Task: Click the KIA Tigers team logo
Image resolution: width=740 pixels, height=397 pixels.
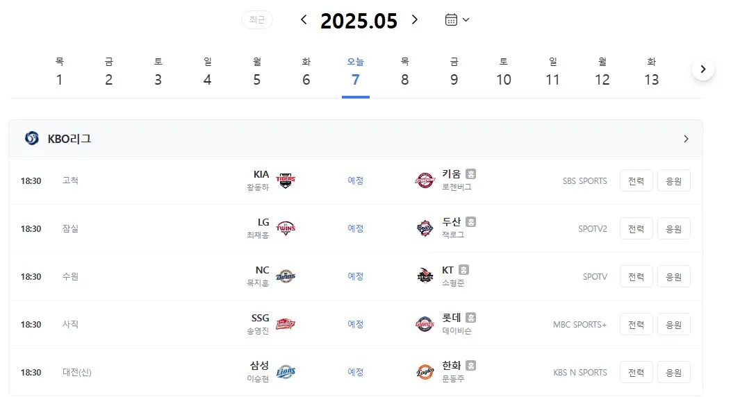Action: (286, 180)
